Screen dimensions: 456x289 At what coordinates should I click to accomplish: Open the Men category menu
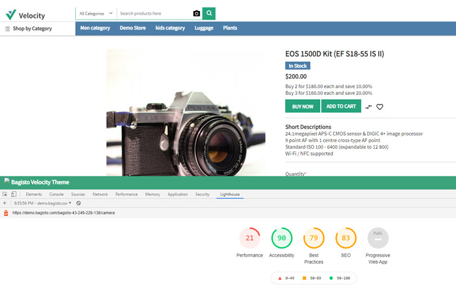(x=95, y=28)
